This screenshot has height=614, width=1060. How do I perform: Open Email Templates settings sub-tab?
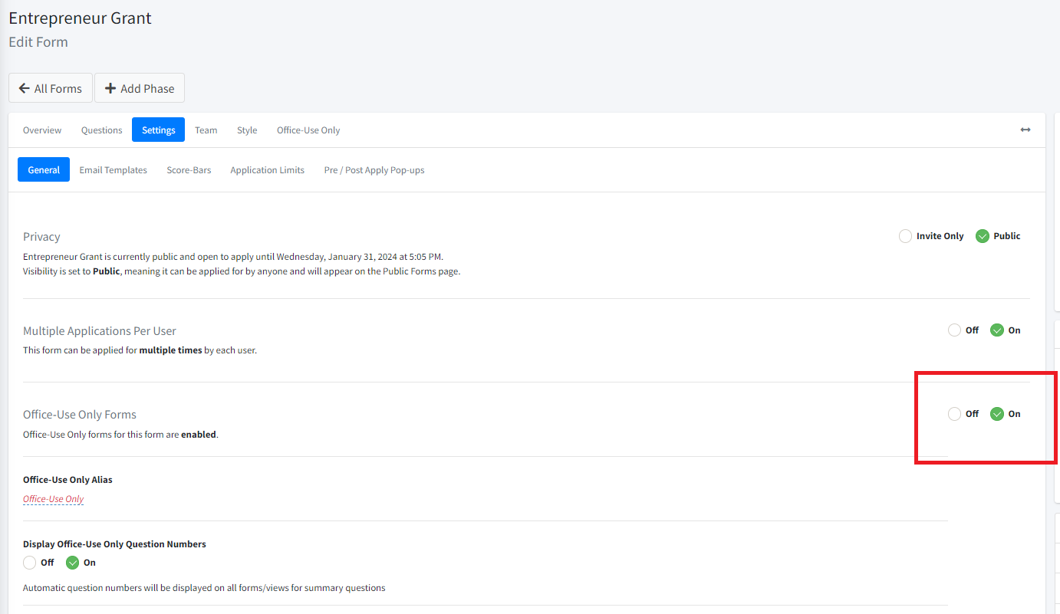point(114,170)
